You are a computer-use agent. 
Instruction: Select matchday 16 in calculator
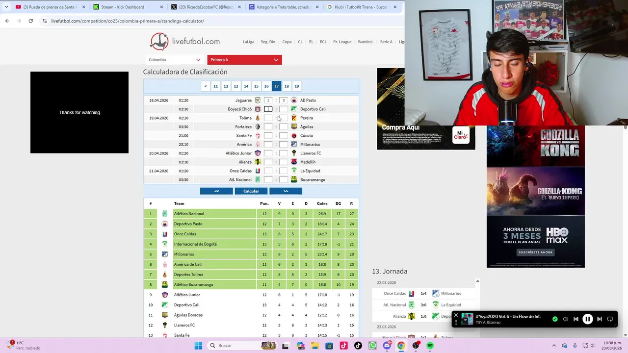point(266,86)
